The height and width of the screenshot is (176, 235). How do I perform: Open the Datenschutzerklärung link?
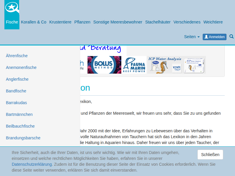click(32, 164)
